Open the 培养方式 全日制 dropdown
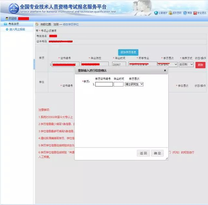The height and width of the screenshot is (205, 208). click(186, 65)
